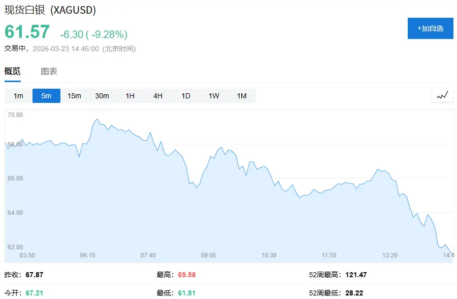
Task: Click the 昨收 value 67.87
Action: coord(34,275)
